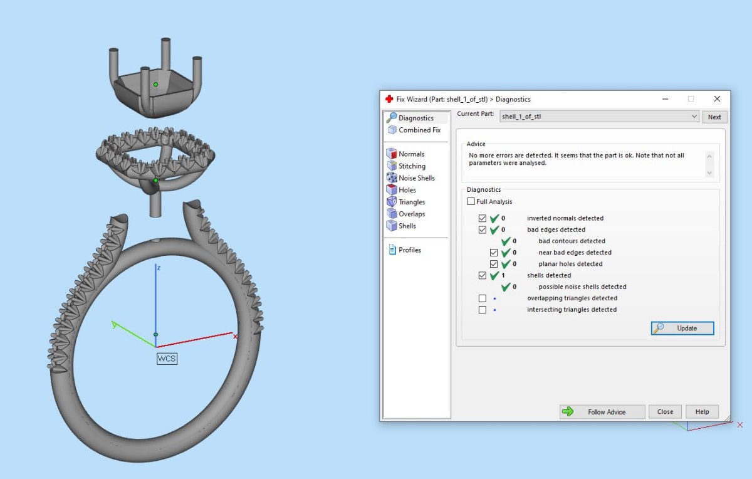The width and height of the screenshot is (752, 479).
Task: Click the Normals cube icon
Action: click(x=392, y=154)
